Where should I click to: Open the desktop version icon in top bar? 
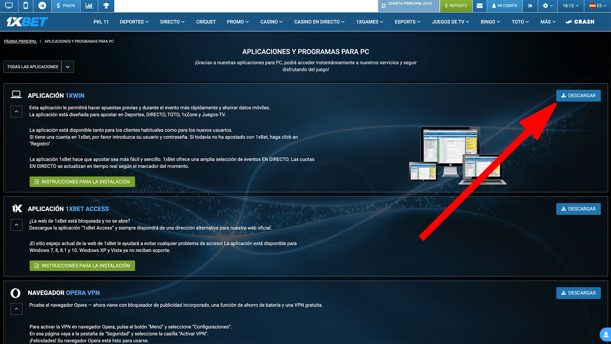click(9, 6)
